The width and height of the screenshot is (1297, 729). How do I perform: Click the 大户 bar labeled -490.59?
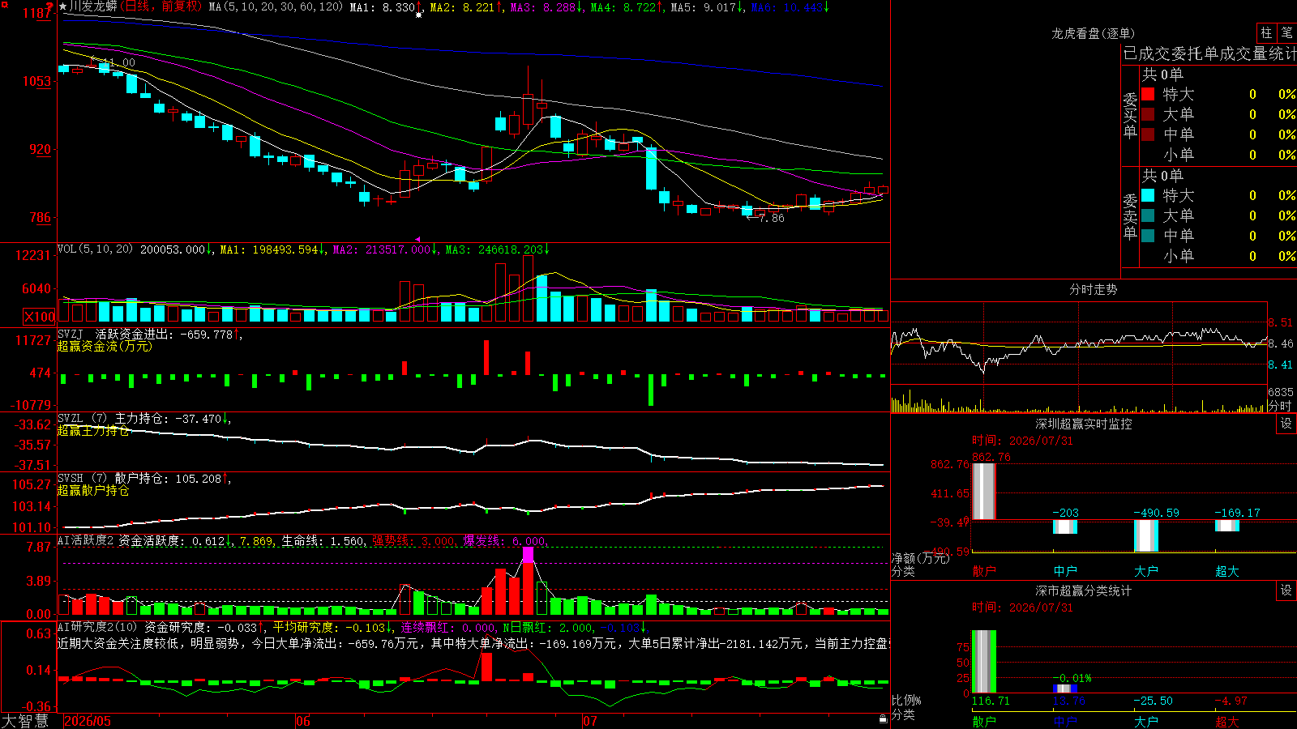pyautogui.click(x=1146, y=535)
